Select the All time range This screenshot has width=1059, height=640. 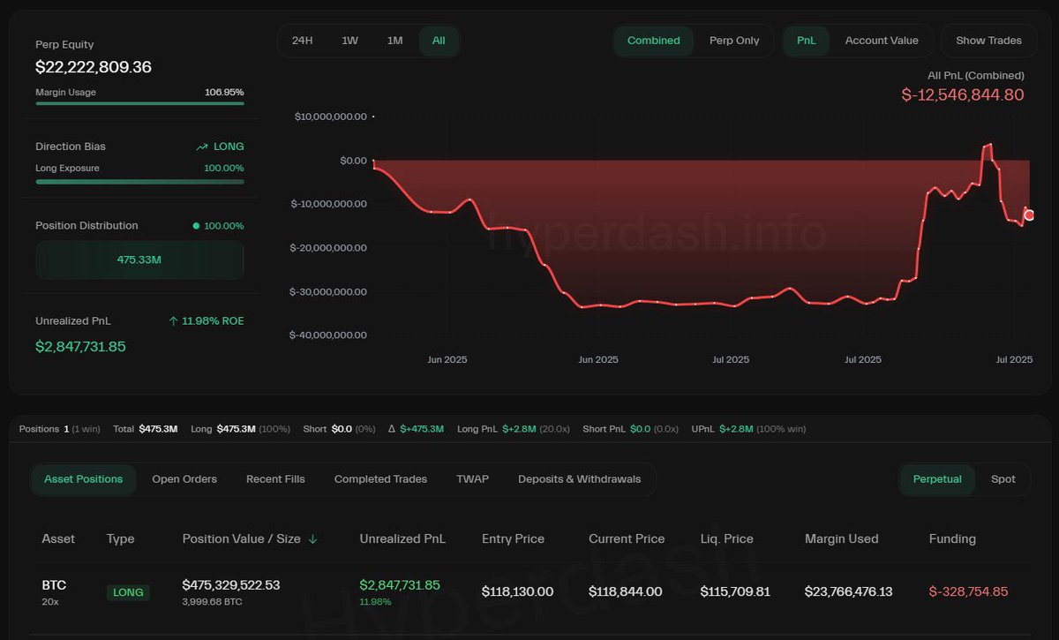439,41
